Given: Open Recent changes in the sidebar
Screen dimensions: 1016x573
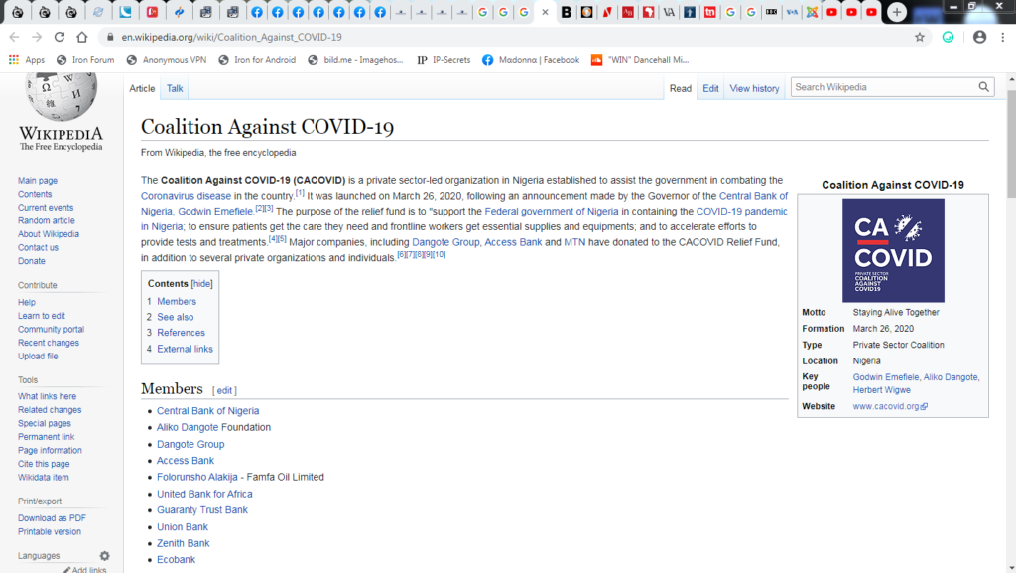Looking at the screenshot, I should tap(49, 343).
